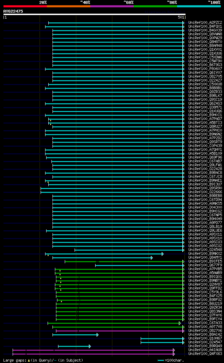Select label UniRef100_C6TA33
Image resolution: width=224 pixels, height=363 pixels.
click(205, 323)
